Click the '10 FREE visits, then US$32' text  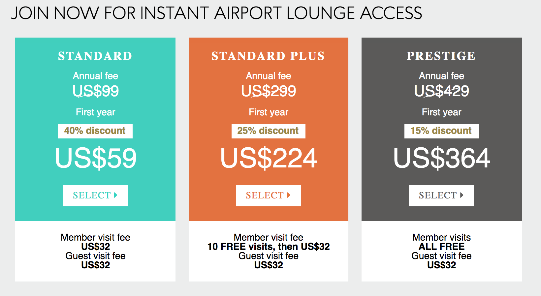pyautogui.click(x=269, y=247)
